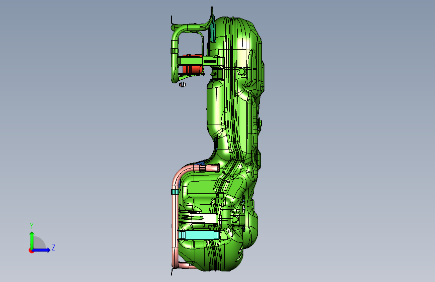Click the blue Z axis arrow of the triad
The width and height of the screenshot is (435, 282).
click(x=42, y=250)
